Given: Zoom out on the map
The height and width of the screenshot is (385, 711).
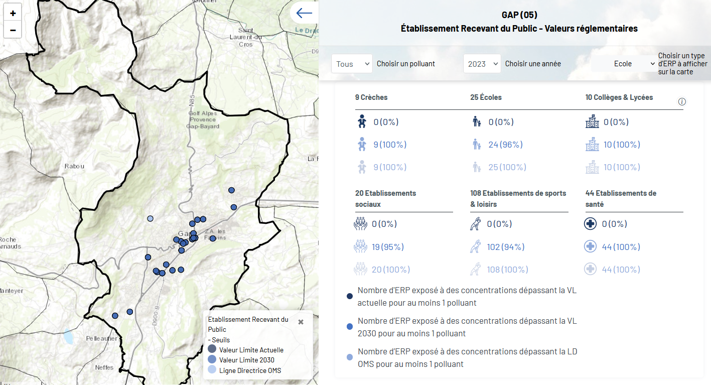Looking at the screenshot, I should (13, 30).
